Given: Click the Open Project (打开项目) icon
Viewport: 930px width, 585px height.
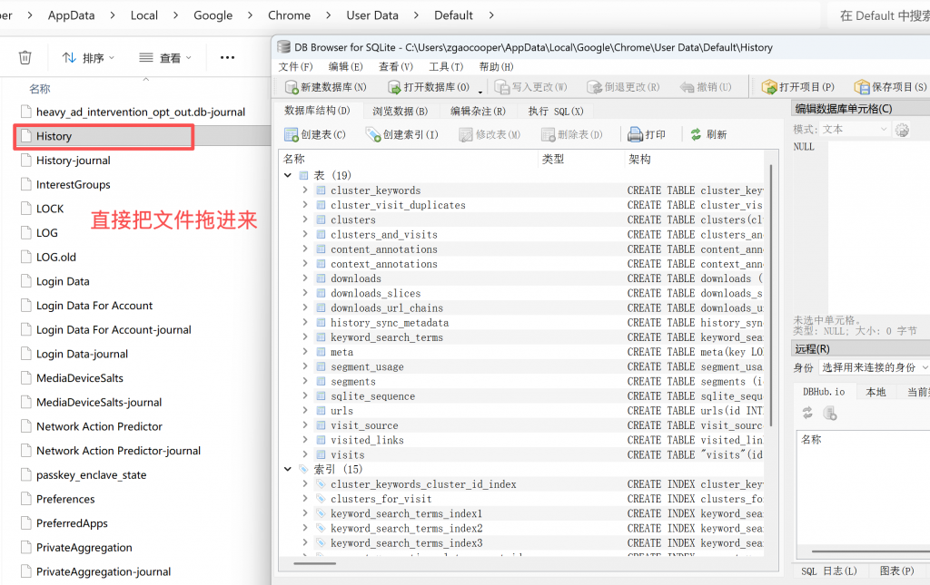Looking at the screenshot, I should tap(770, 87).
